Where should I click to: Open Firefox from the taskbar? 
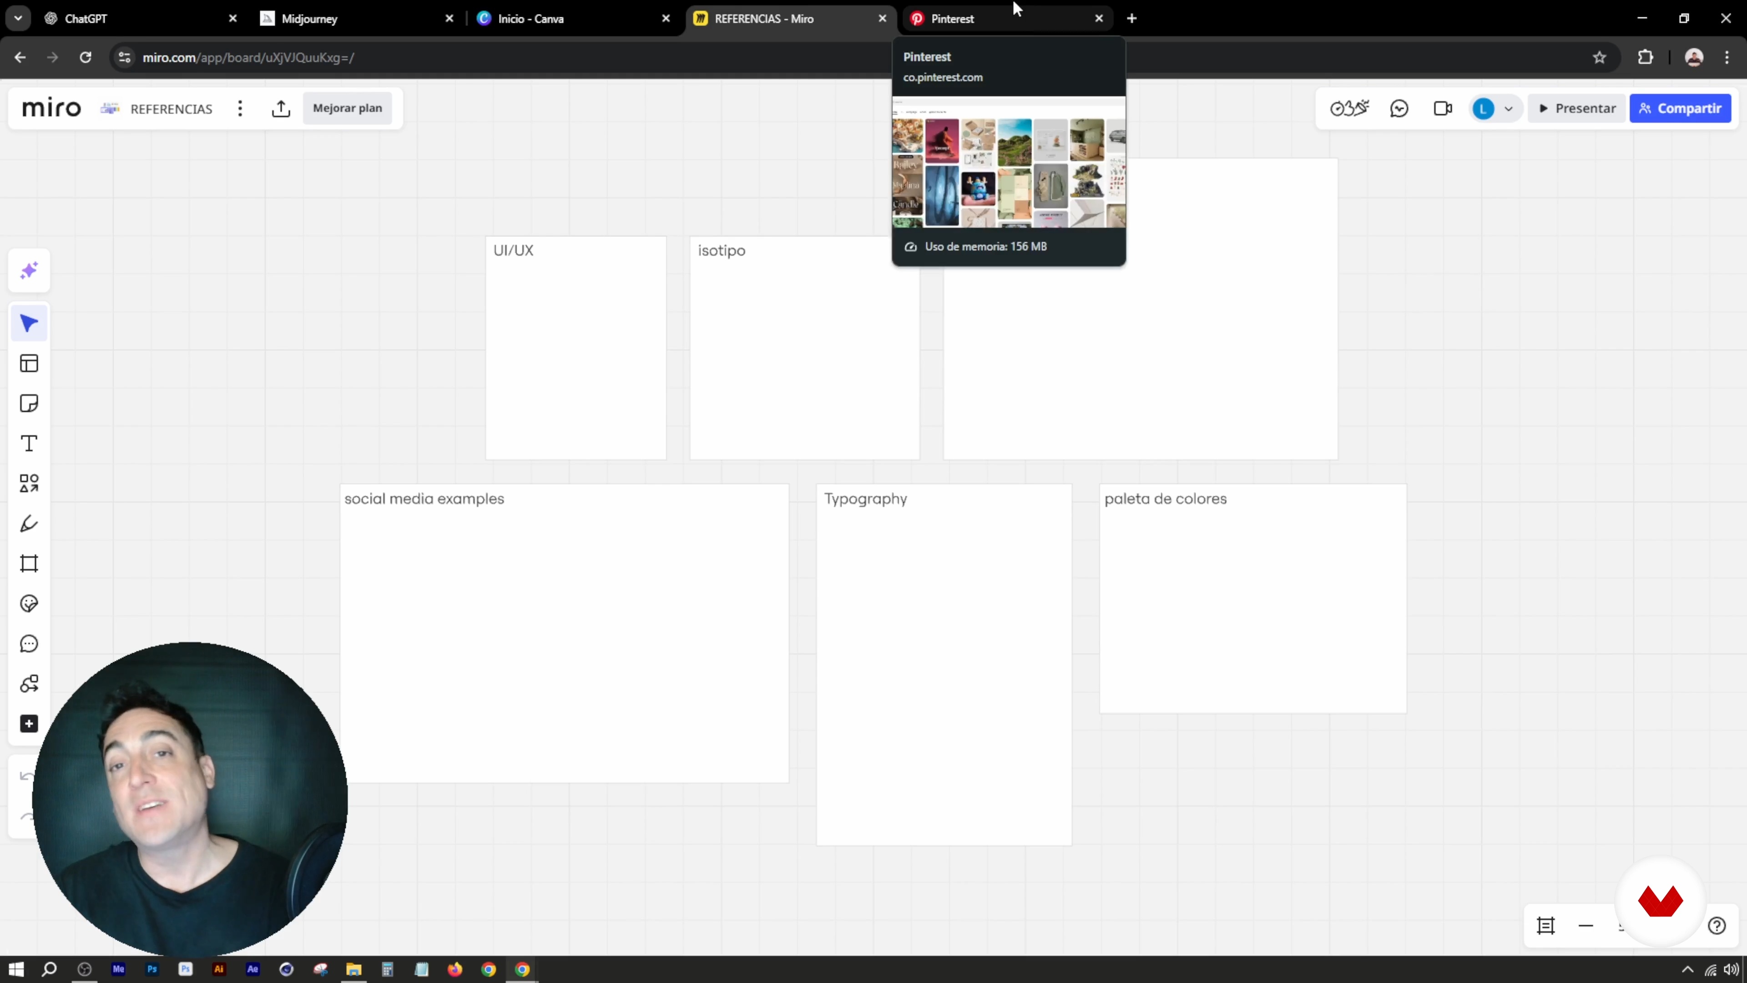click(455, 969)
